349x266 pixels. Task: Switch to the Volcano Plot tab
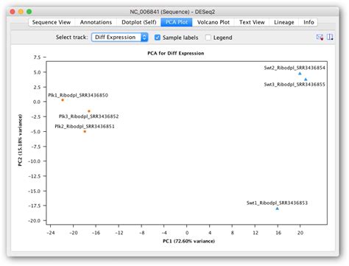[x=214, y=22]
